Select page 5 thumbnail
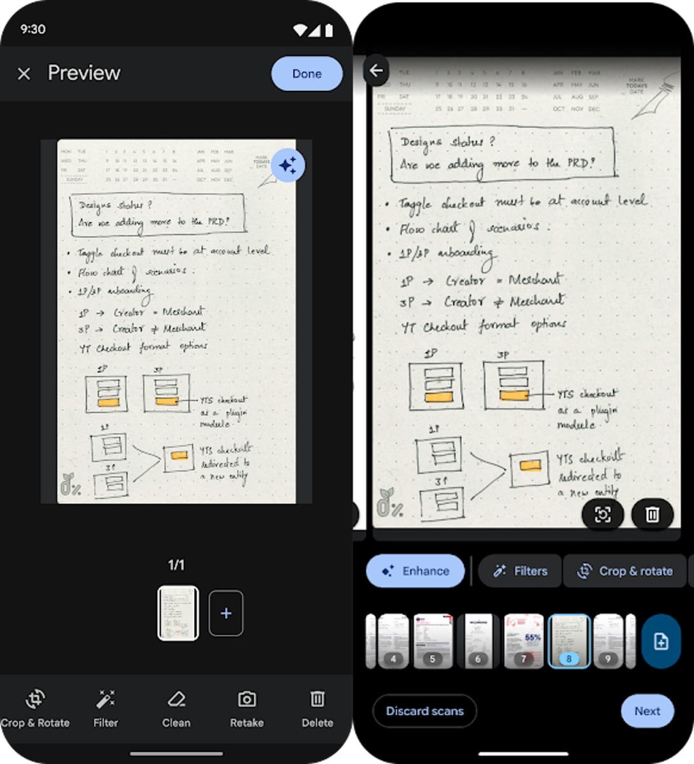 click(433, 641)
